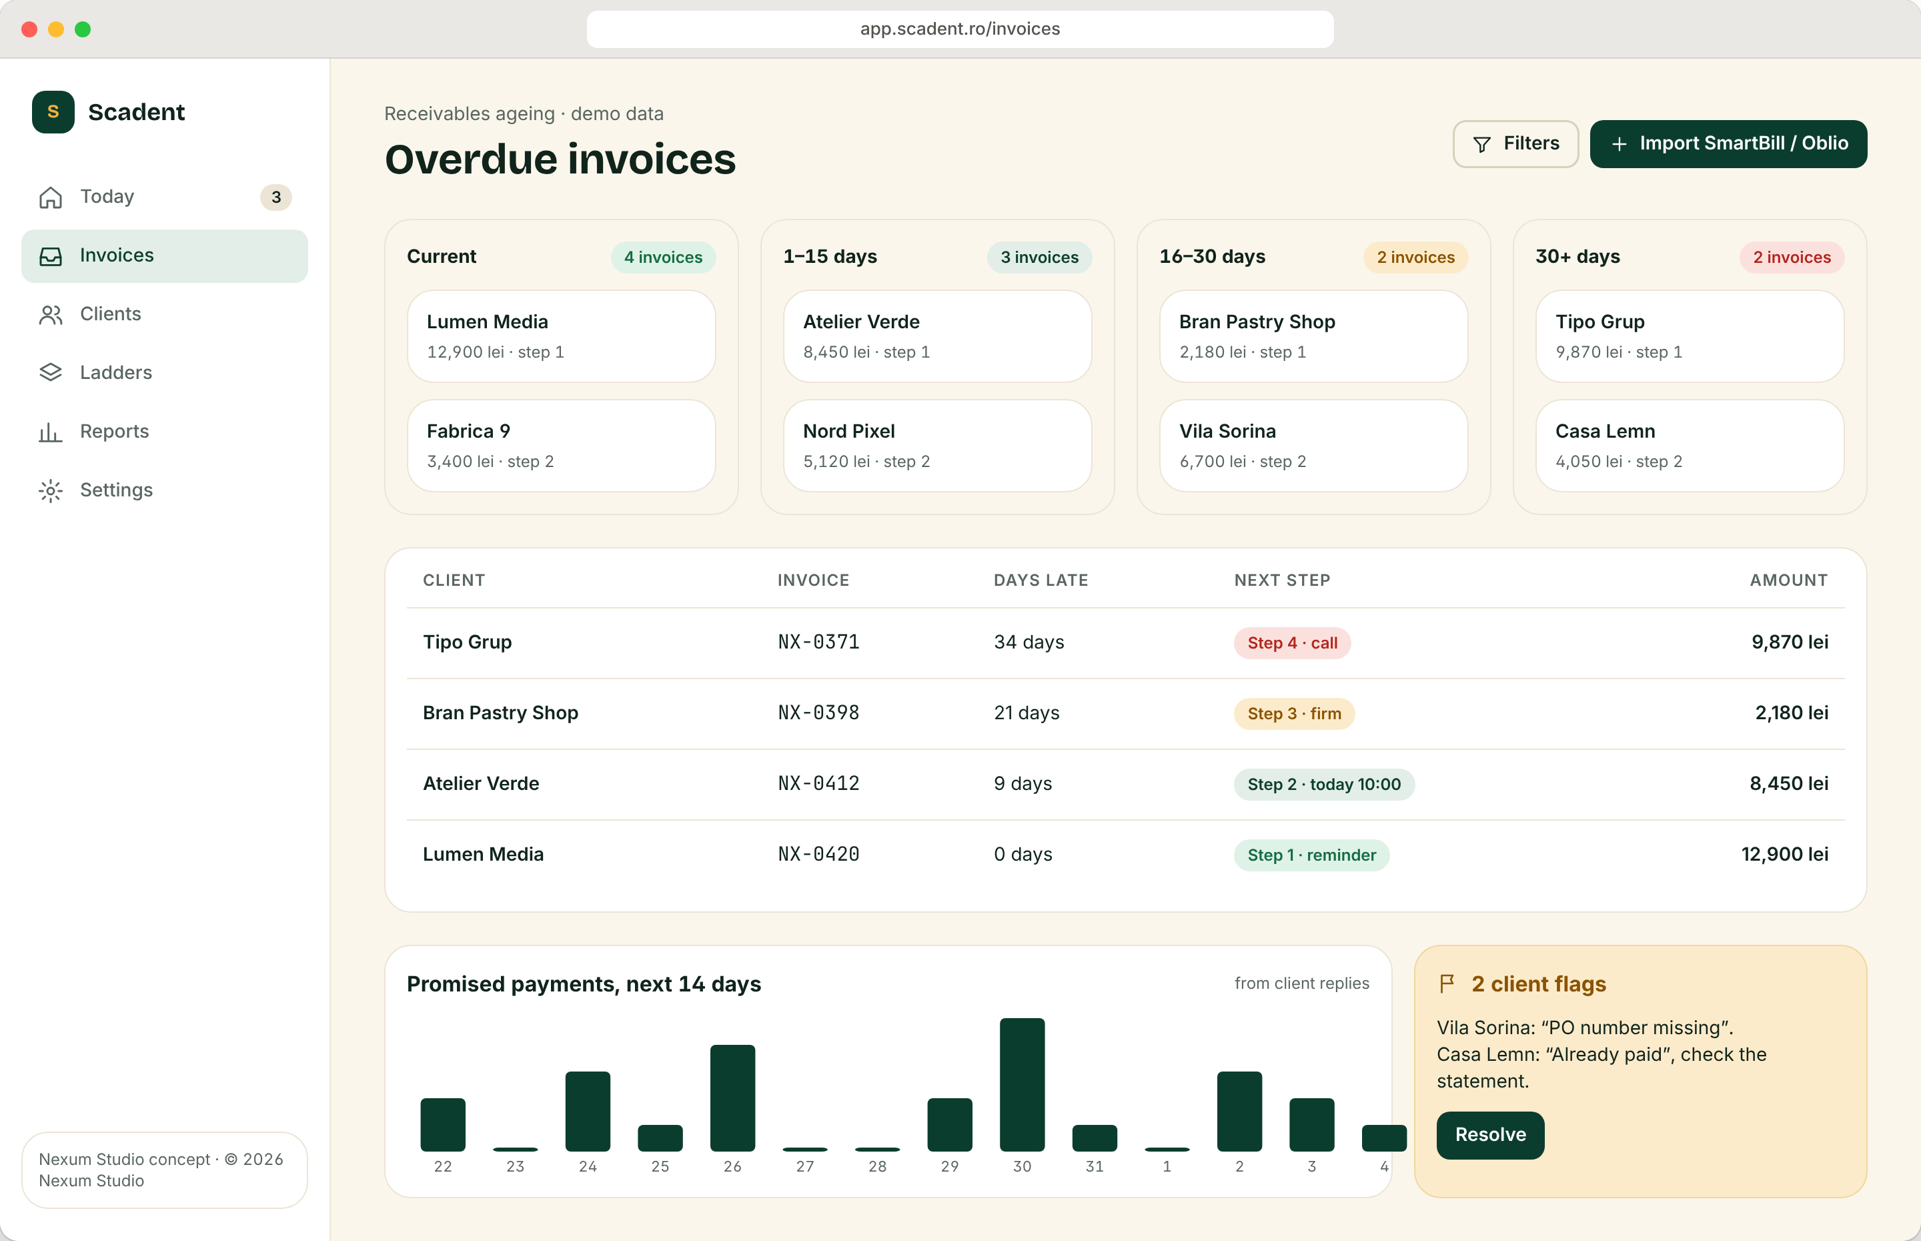1921x1241 pixels.
Task: Select the Tipo Grup NX-0371 row
Action: pyautogui.click(x=1125, y=643)
